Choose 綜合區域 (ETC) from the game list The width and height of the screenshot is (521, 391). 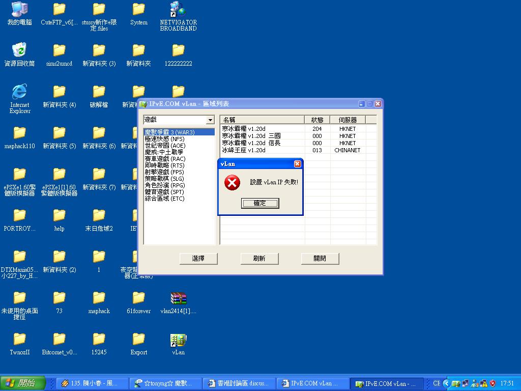(x=164, y=199)
